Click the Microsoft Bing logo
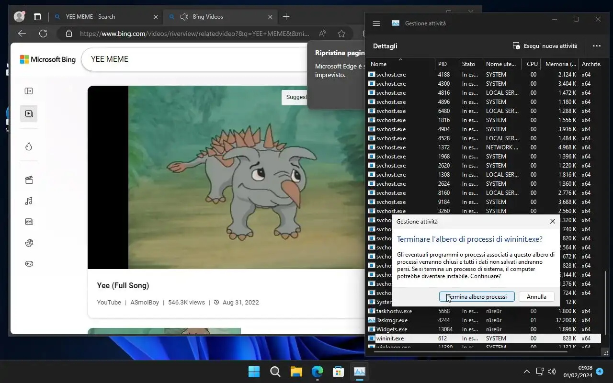The width and height of the screenshot is (613, 383). [48, 59]
